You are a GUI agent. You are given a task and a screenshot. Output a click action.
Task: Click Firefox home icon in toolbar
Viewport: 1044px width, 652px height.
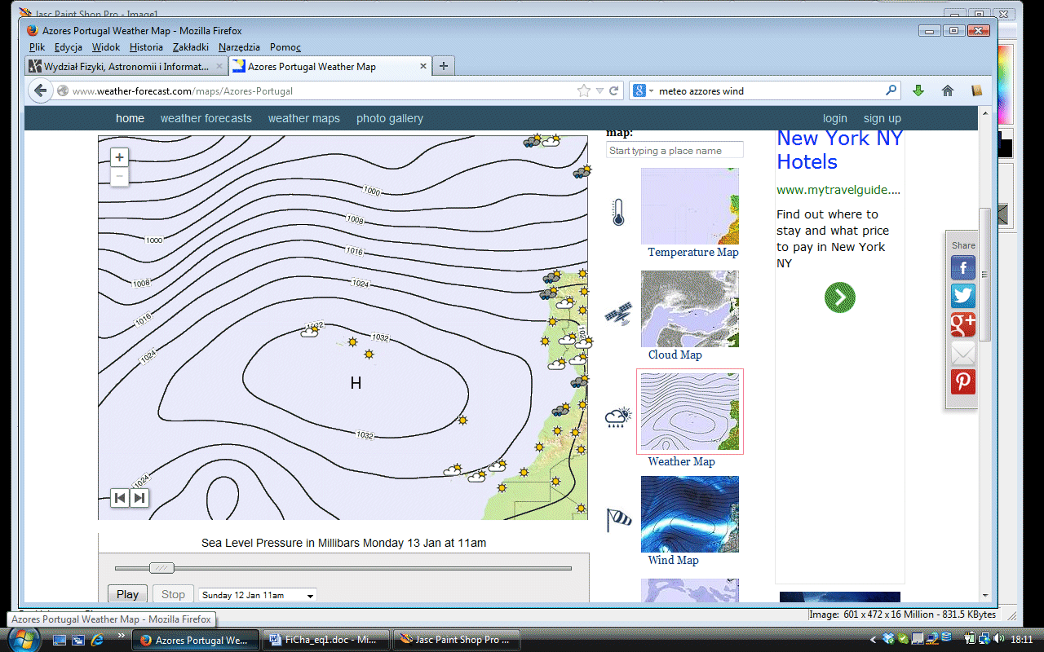pos(947,91)
